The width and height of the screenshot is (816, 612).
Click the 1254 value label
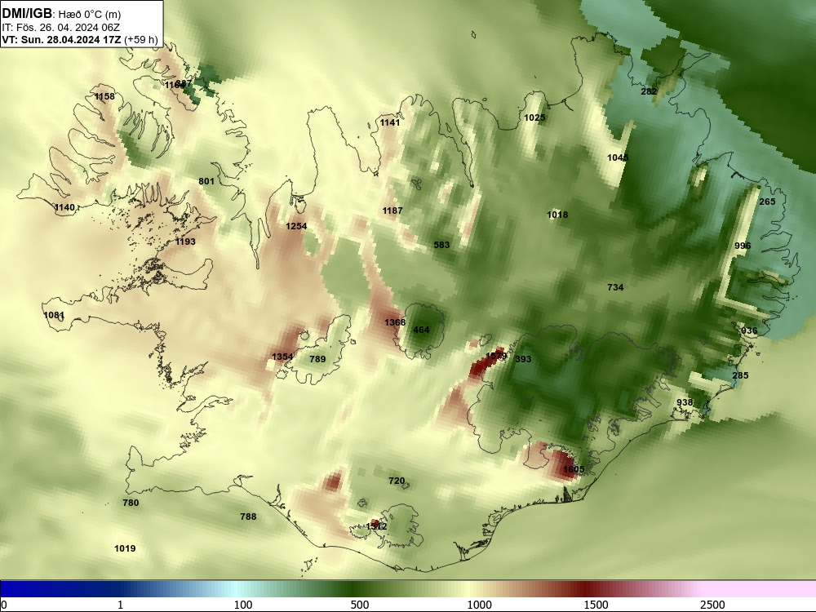pyautogui.click(x=296, y=226)
